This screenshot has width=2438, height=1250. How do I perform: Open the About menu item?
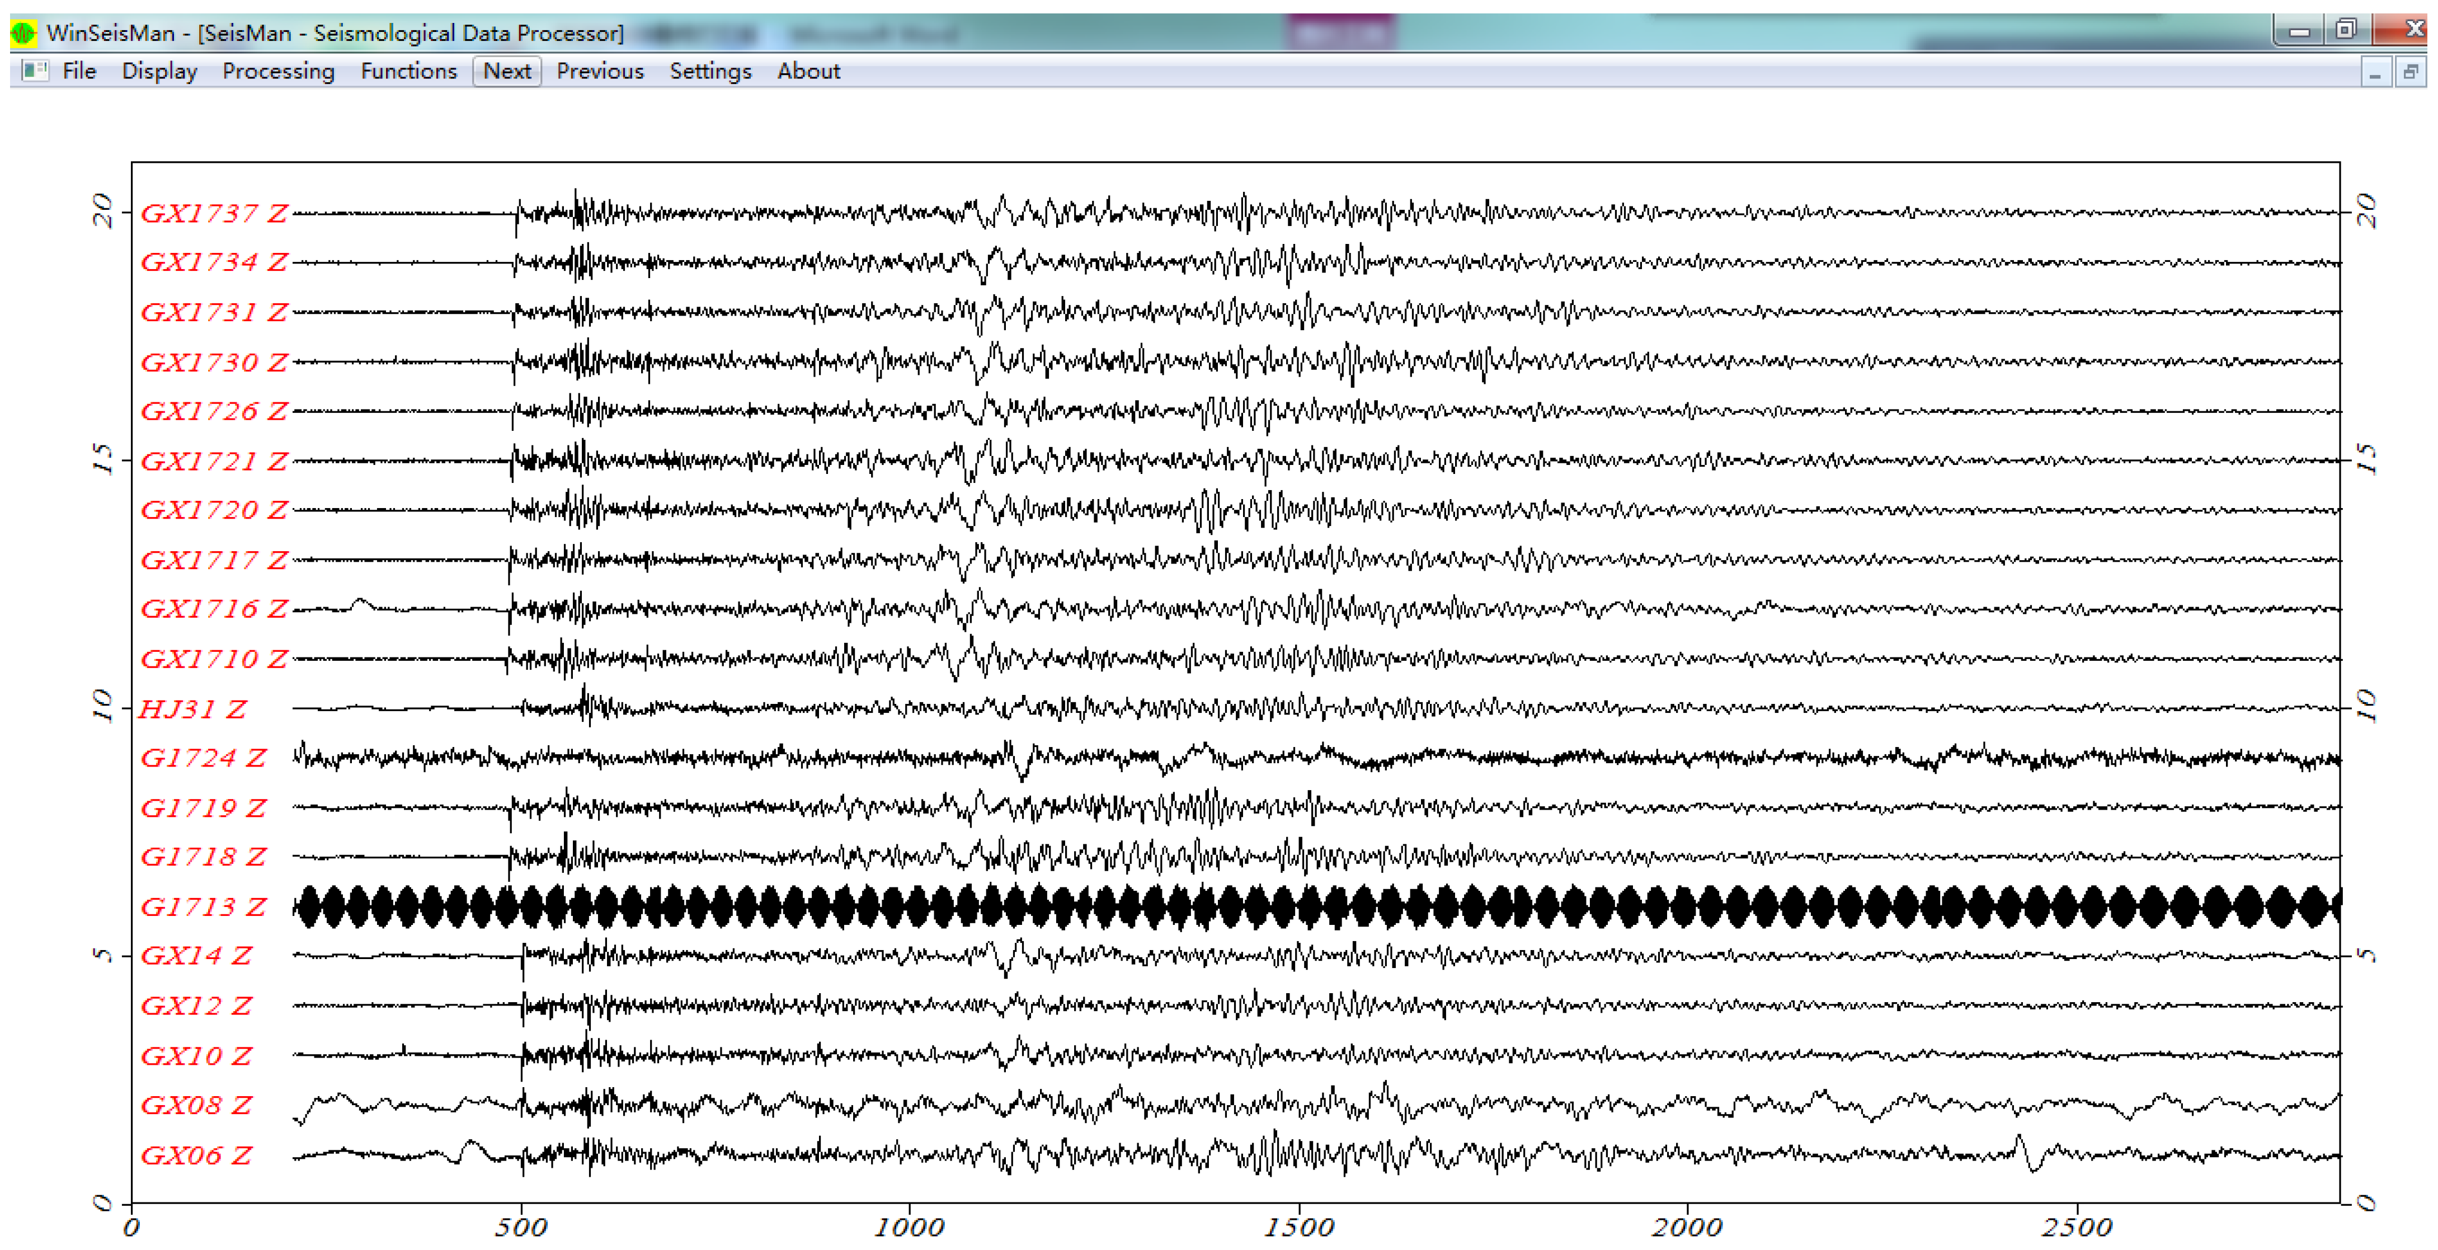[x=808, y=71]
